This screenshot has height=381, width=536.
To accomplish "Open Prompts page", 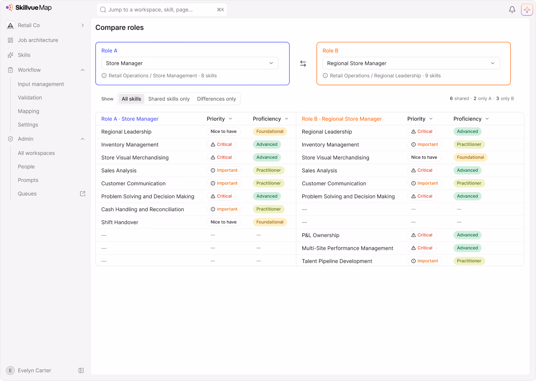I will click(28, 180).
